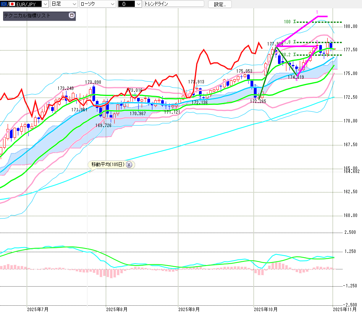
Task: Click the 174.819 low price label
Action: [x=296, y=77]
